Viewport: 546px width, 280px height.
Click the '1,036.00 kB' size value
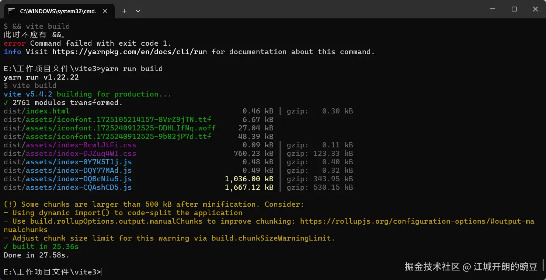[249, 179]
